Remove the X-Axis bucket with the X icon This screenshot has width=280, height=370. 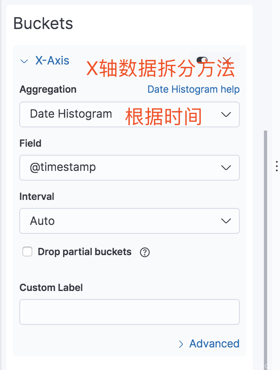(x=227, y=60)
